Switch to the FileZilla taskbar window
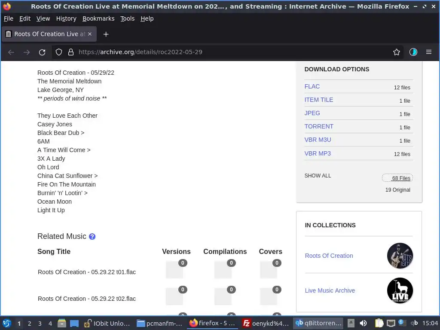440x330 pixels. point(265,323)
